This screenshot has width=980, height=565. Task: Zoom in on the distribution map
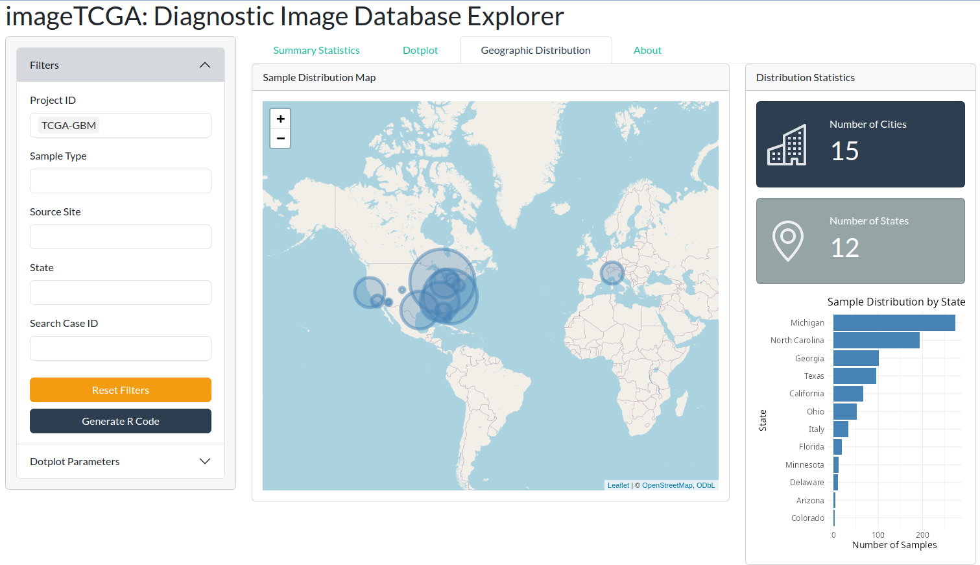[280, 119]
